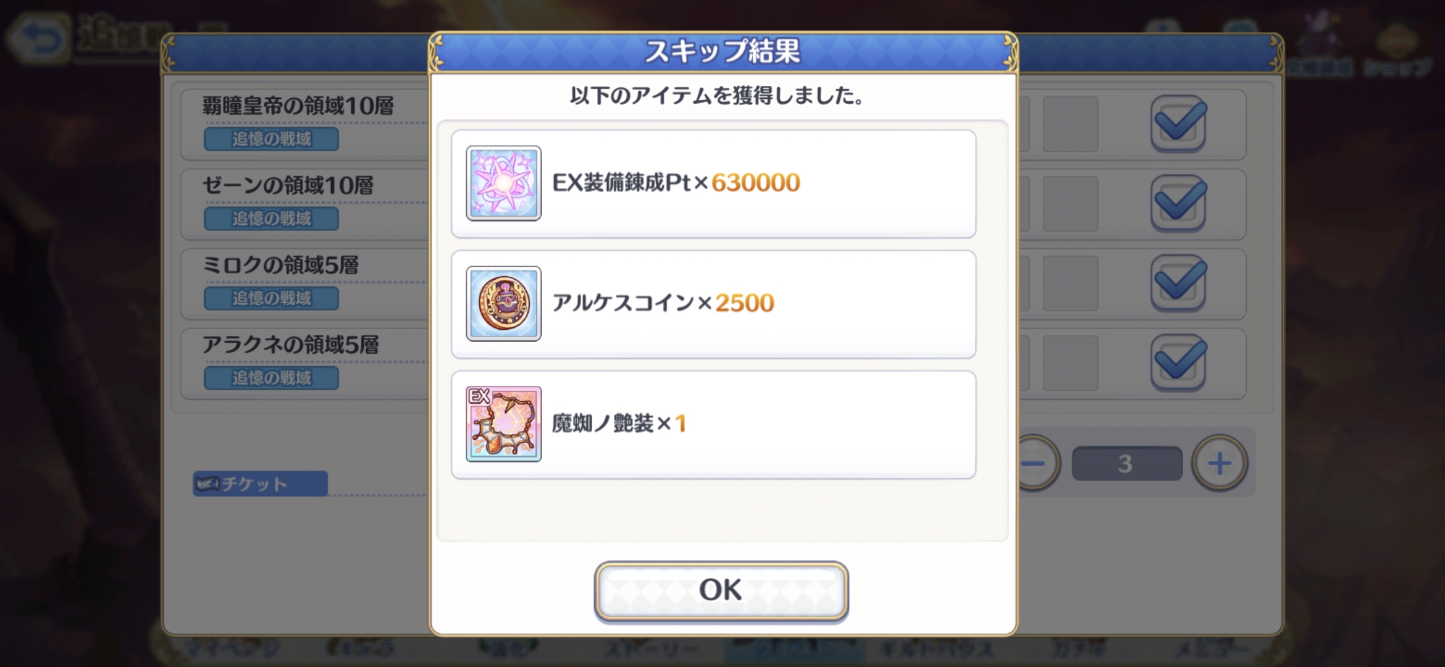1445x667 pixels.
Task: Confirm results with the OK button
Action: [721, 590]
